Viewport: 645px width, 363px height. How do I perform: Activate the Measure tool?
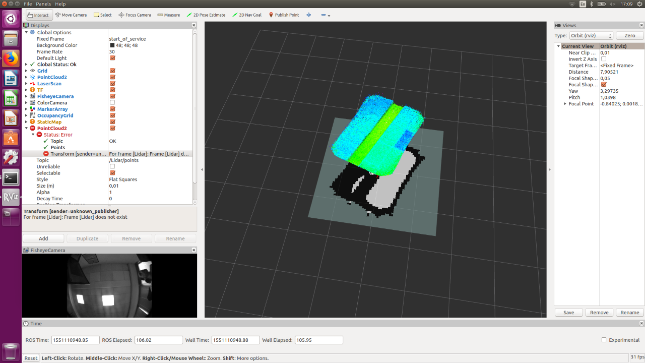click(x=168, y=15)
